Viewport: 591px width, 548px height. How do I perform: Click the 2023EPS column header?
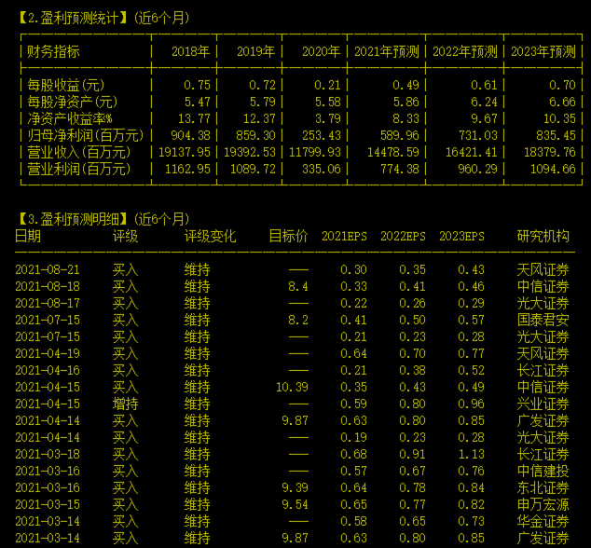coord(461,237)
